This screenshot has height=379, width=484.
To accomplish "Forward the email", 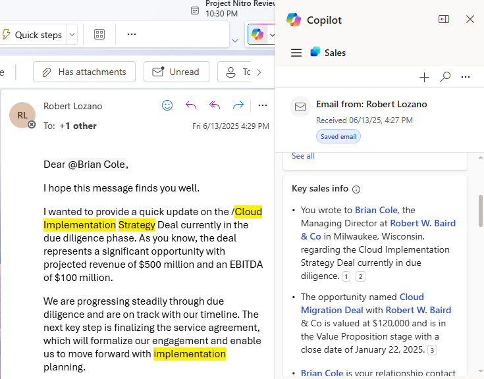I will 238,105.
